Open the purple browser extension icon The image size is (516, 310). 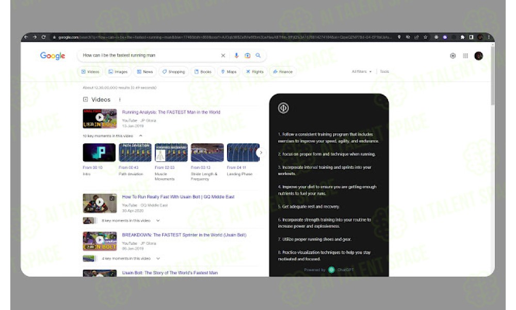click(445, 37)
